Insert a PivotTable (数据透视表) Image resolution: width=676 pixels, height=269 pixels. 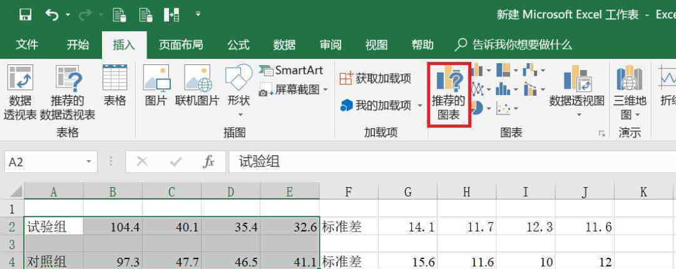tap(20, 92)
